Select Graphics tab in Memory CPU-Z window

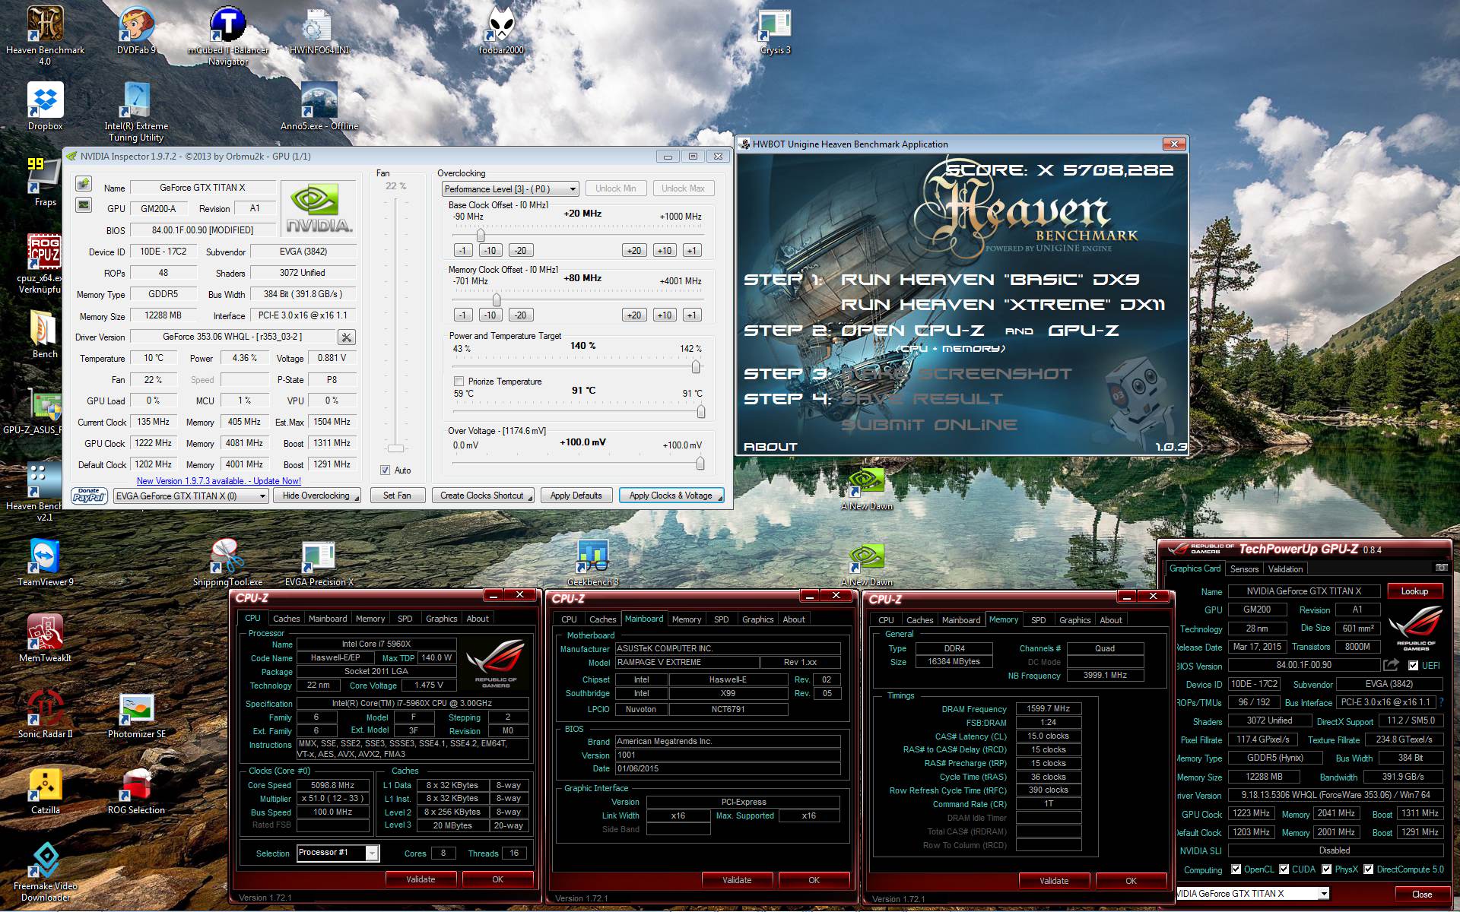coord(1074,620)
